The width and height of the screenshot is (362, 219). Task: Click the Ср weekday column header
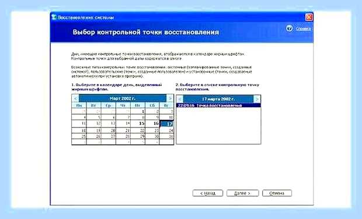click(x=109, y=105)
